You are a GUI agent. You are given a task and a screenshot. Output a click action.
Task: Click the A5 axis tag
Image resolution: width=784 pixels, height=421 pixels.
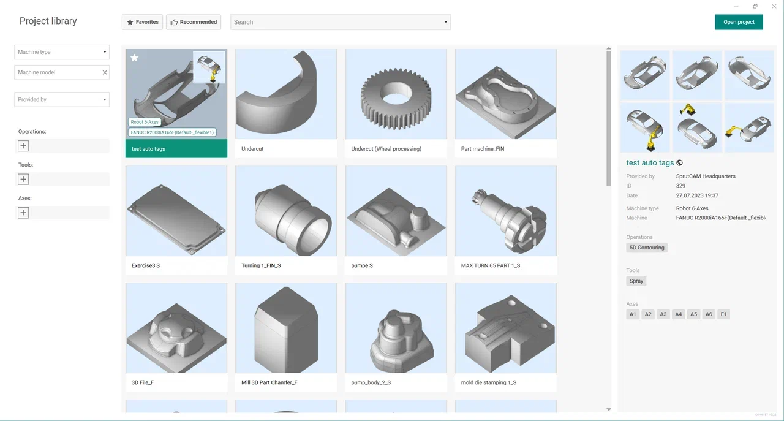[x=693, y=314]
